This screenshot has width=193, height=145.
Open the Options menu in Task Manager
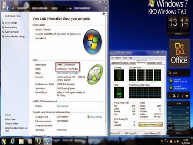click(118, 58)
